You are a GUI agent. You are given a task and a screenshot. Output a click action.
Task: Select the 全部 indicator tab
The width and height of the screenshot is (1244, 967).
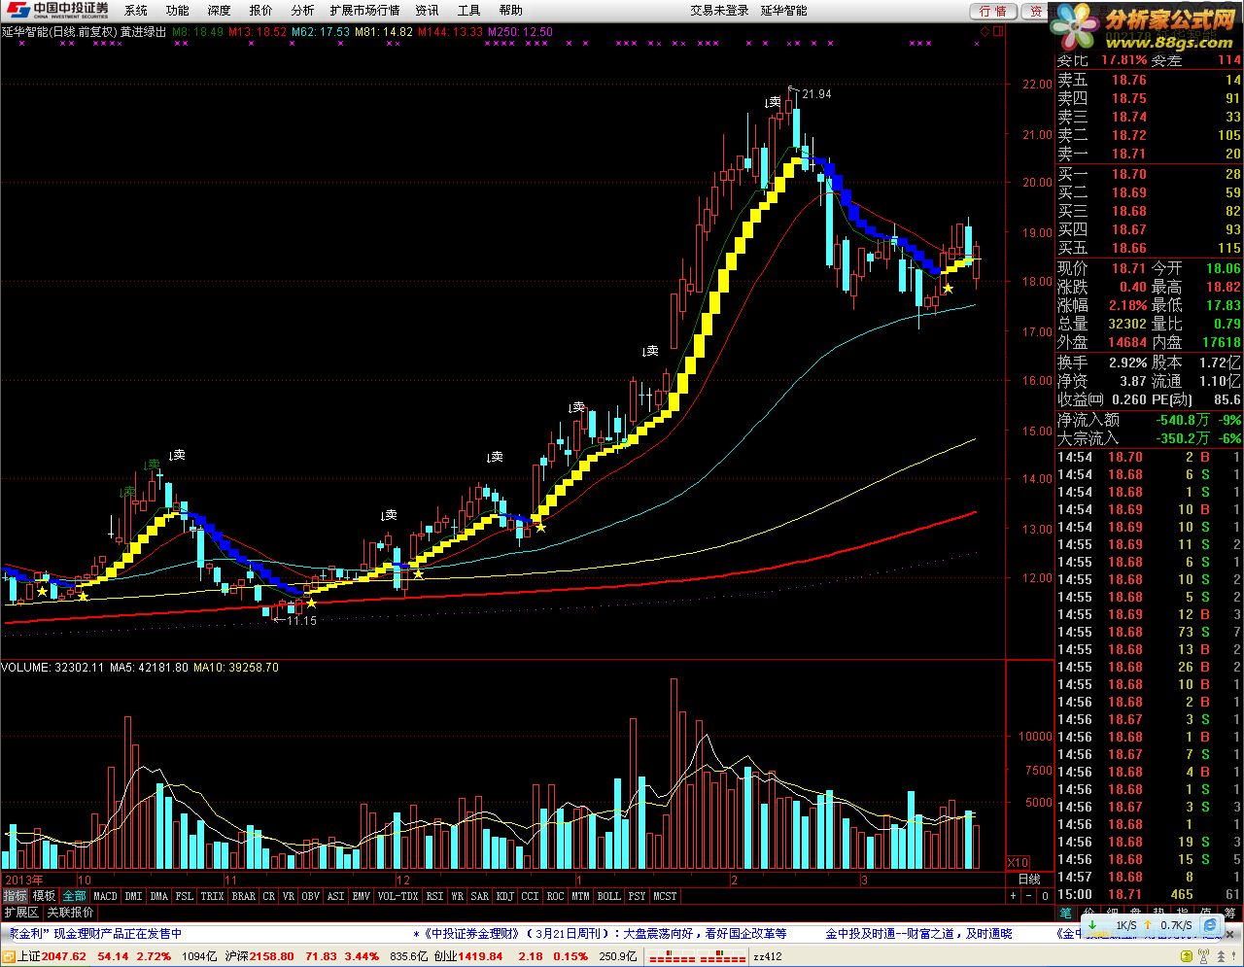74,896
